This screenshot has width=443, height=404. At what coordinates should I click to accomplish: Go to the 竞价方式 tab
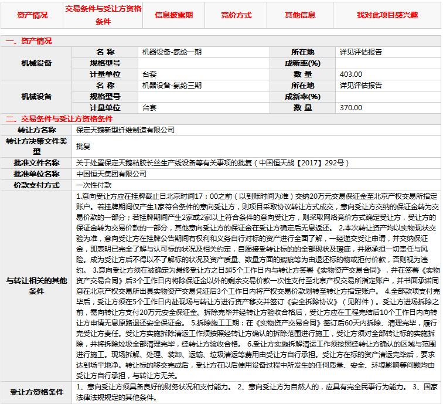click(x=236, y=15)
